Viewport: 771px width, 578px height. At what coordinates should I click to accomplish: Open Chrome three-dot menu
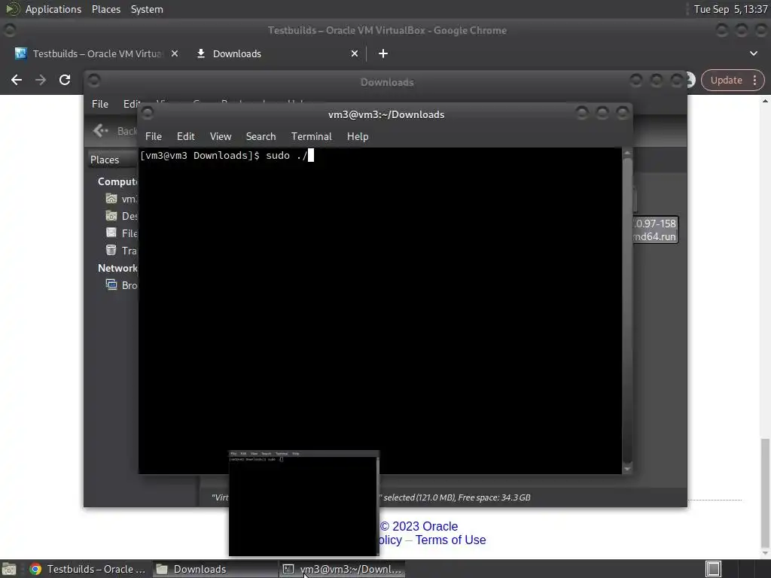pos(754,80)
